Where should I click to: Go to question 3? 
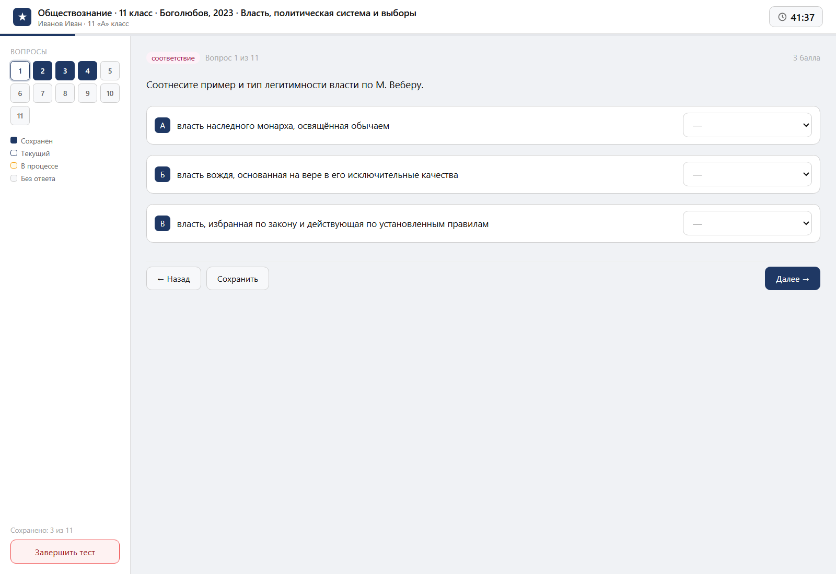[x=65, y=71]
